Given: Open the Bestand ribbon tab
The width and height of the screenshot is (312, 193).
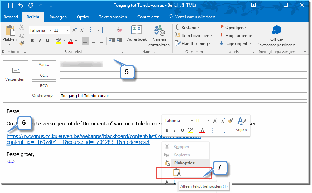Looking at the screenshot, I should 11,17.
